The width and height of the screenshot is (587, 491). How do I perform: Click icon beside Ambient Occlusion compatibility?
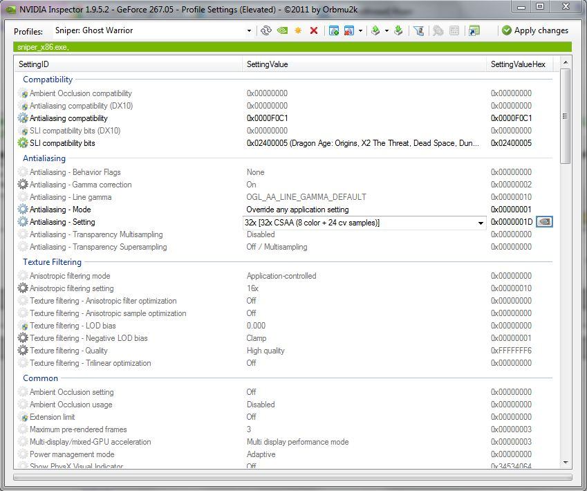[x=24, y=93]
